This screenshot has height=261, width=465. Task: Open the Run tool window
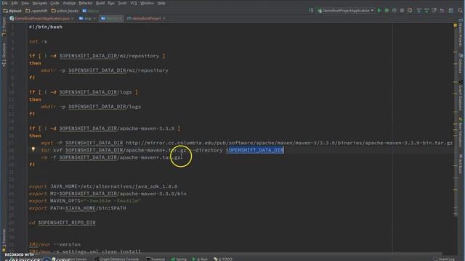200,259
